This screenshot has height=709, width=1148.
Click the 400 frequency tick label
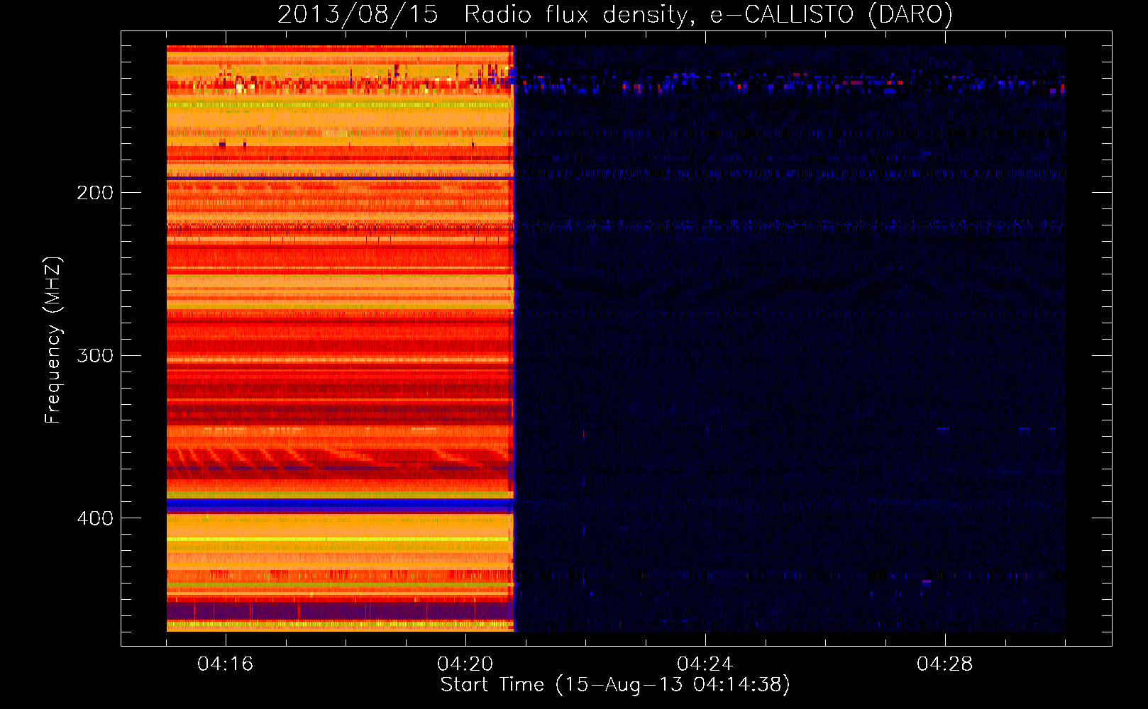click(95, 518)
